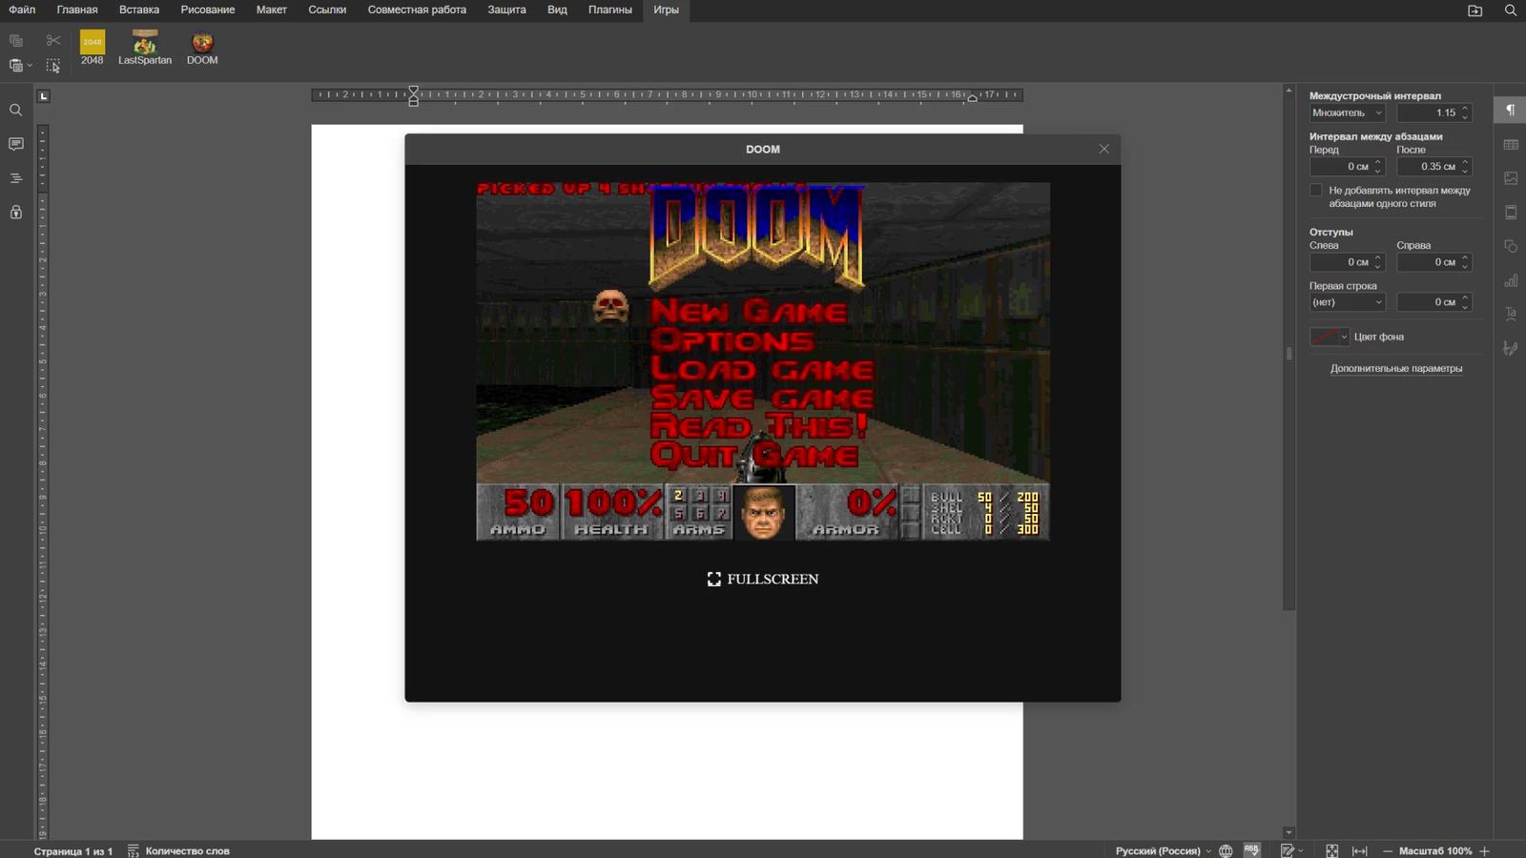Click the zoom out minus icon
1526x858 pixels.
[1388, 850]
